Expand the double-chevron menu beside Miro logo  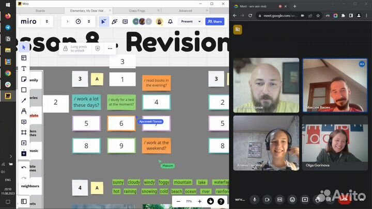coord(47,22)
